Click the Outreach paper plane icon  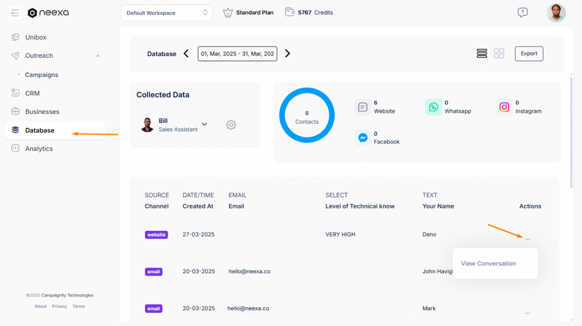(15, 56)
